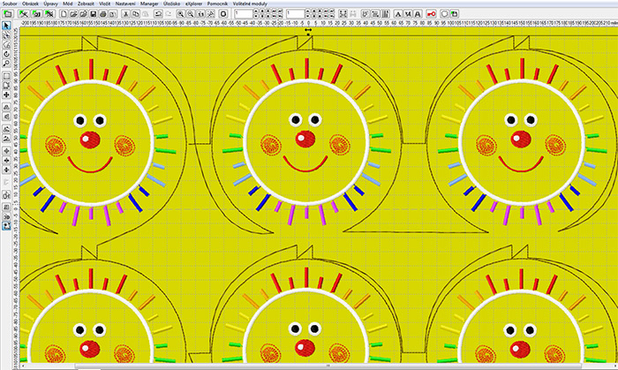Open the eXplorer menu
The width and height of the screenshot is (618, 370).
point(194,4)
